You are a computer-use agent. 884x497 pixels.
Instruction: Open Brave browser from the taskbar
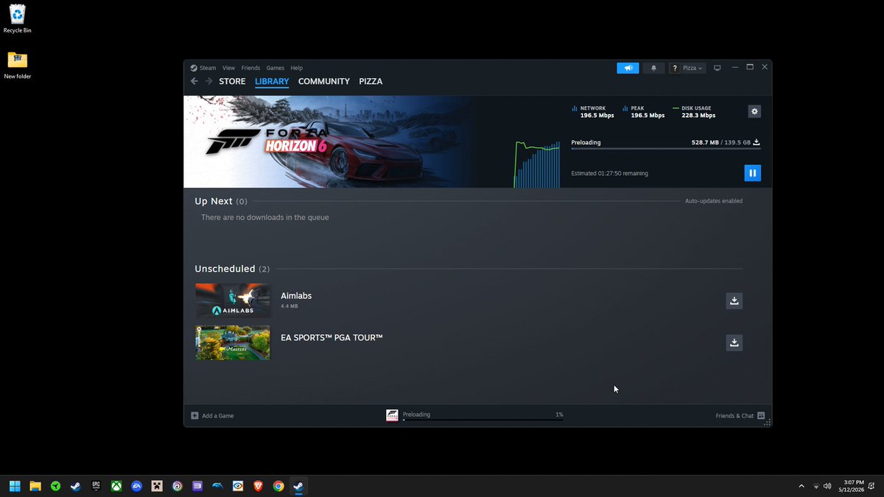[x=258, y=486]
